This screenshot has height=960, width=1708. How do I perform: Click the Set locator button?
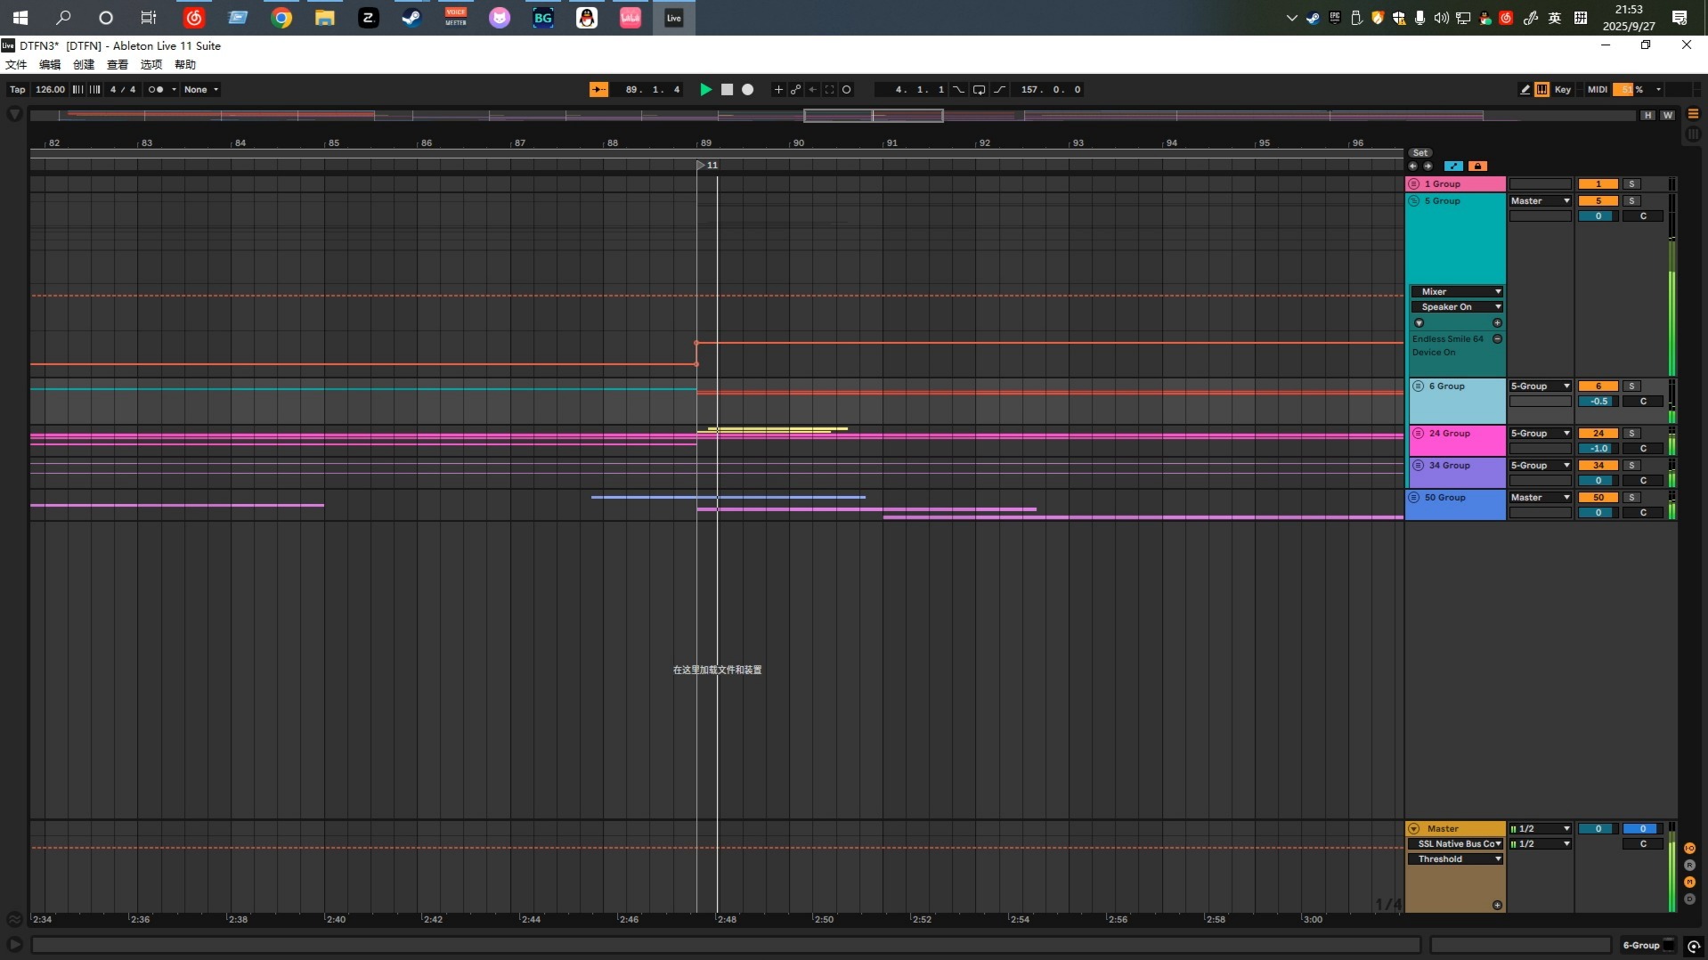[x=1420, y=153]
